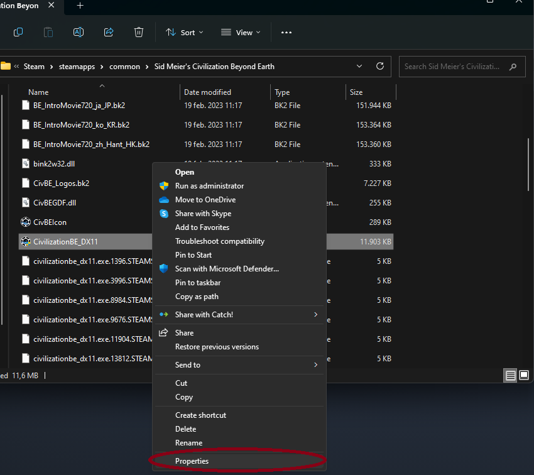Choose Restore previous versions
The height and width of the screenshot is (475, 534).
(239, 347)
